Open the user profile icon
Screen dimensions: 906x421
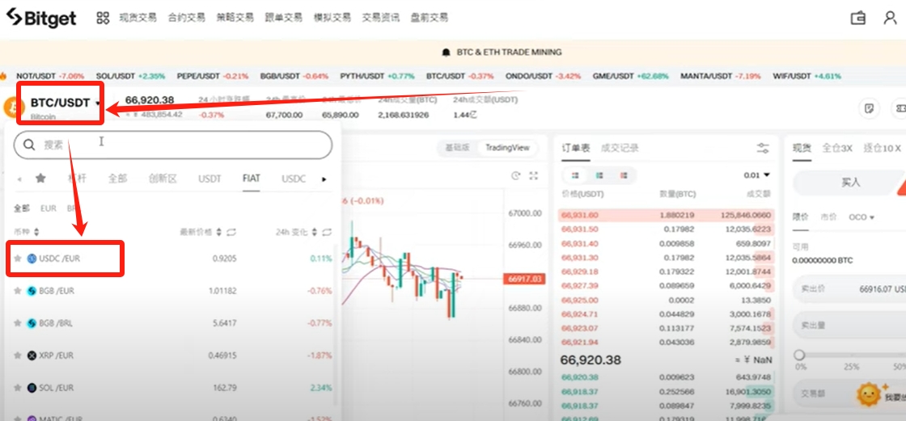[891, 17]
